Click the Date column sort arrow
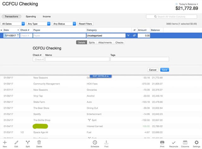This screenshot has width=202, height=149. 18,30
